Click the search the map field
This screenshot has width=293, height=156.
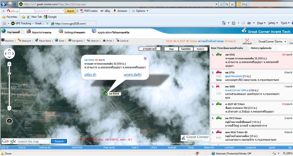33,141
